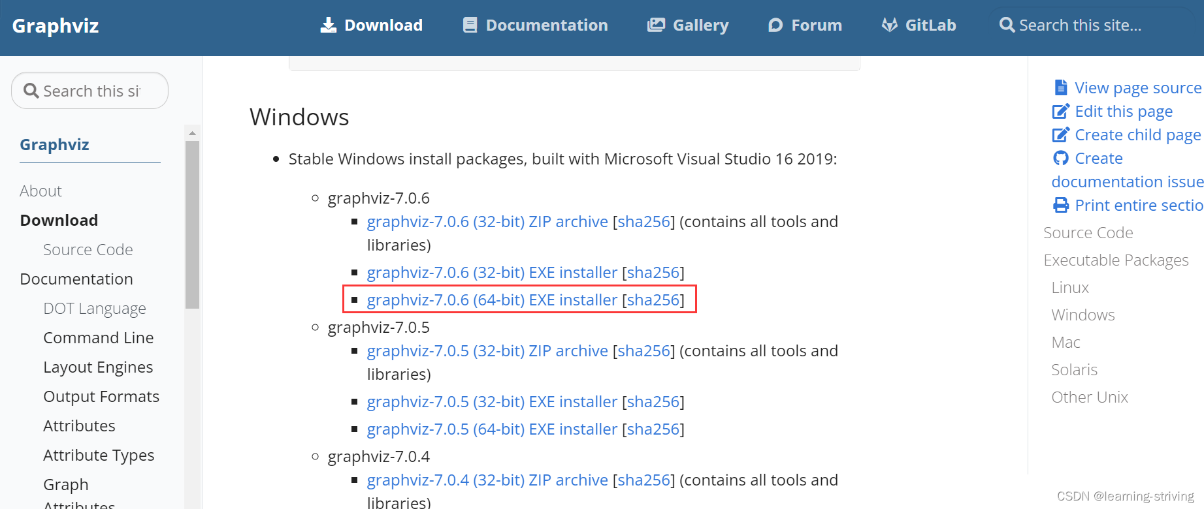Viewport: 1204px width, 509px height.
Task: Click the sidebar scrollbar up arrow
Action: click(x=192, y=132)
